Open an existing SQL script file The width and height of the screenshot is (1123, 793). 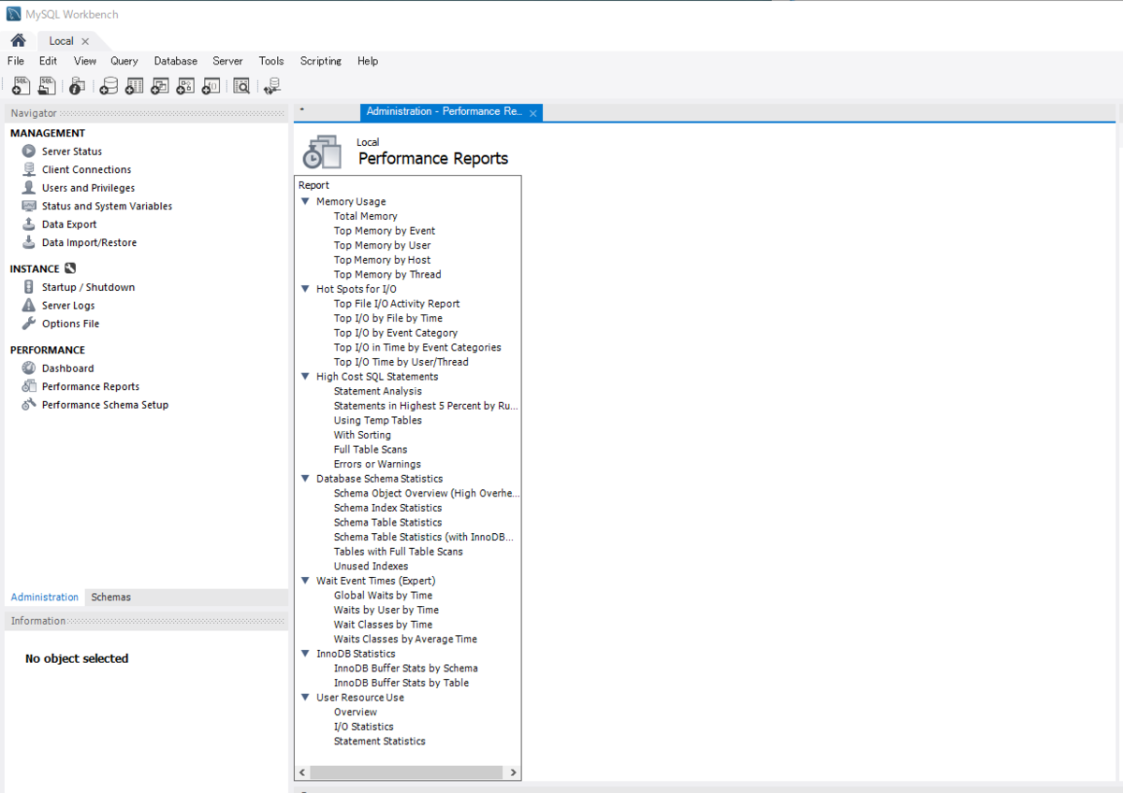[47, 85]
